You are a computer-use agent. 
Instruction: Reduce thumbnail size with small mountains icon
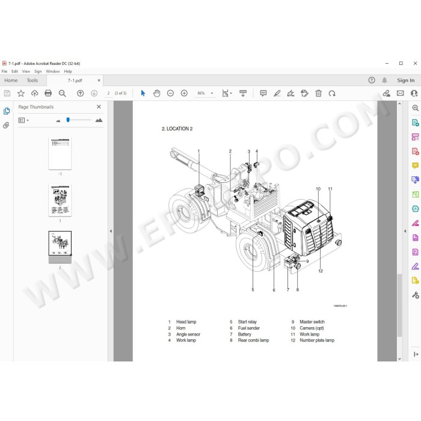tap(58, 121)
